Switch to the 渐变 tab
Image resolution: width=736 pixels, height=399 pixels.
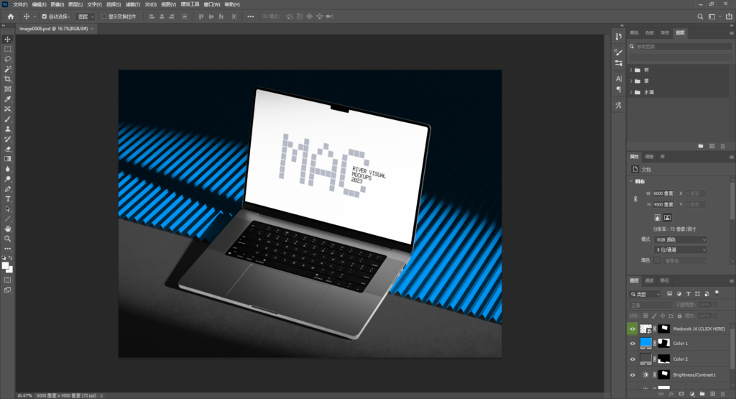[665, 33]
